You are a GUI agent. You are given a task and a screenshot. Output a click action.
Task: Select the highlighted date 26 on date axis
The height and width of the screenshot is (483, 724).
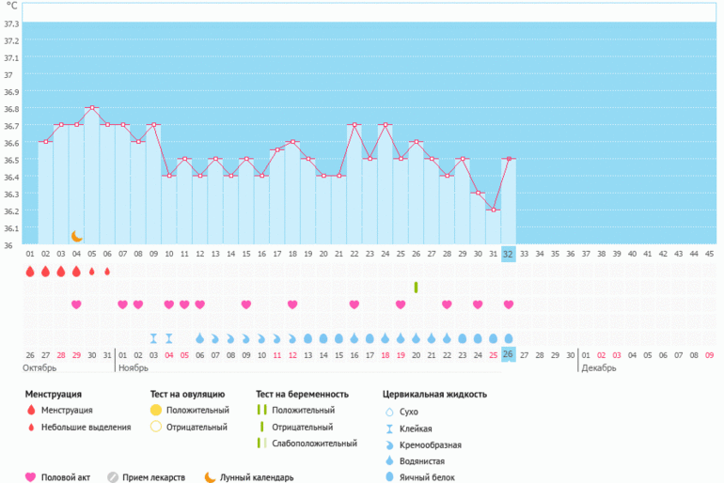click(509, 354)
